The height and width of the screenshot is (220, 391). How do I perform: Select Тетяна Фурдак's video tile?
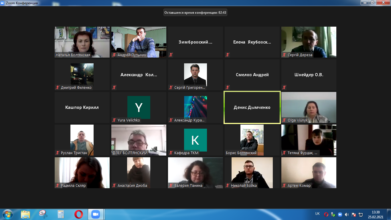[x=309, y=140]
